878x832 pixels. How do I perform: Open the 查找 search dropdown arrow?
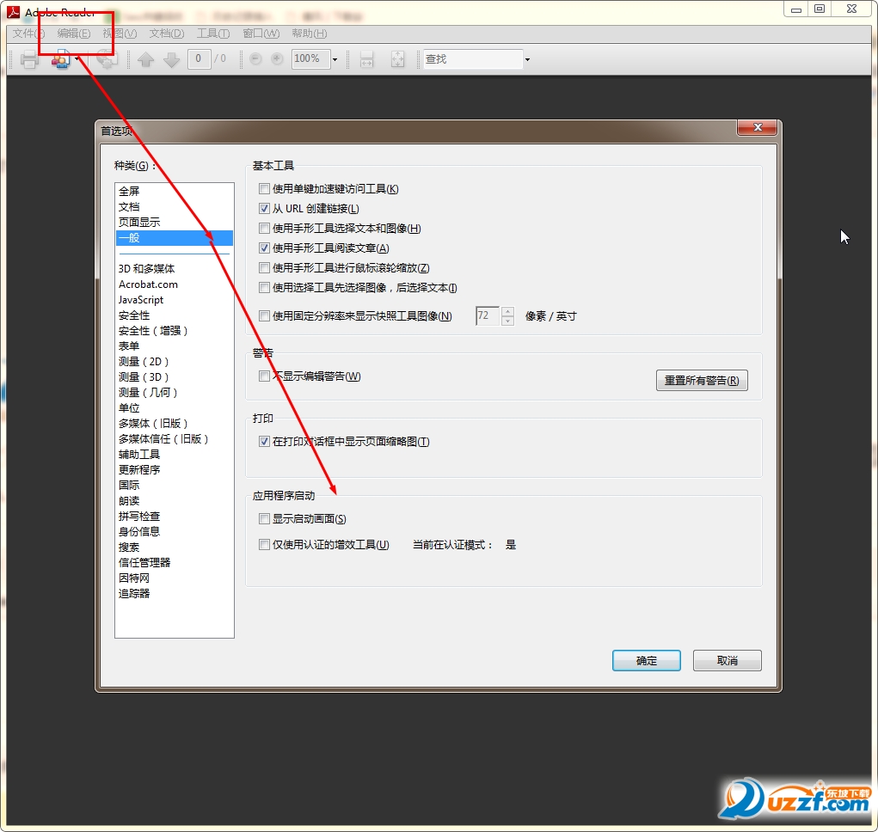[527, 59]
